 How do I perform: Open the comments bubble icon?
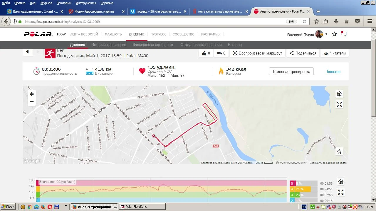click(x=221, y=53)
